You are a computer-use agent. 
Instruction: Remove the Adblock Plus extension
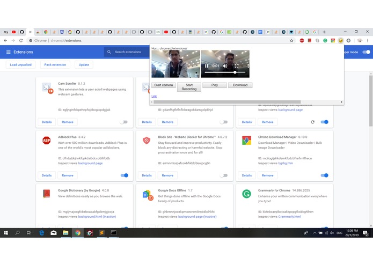[68, 175]
